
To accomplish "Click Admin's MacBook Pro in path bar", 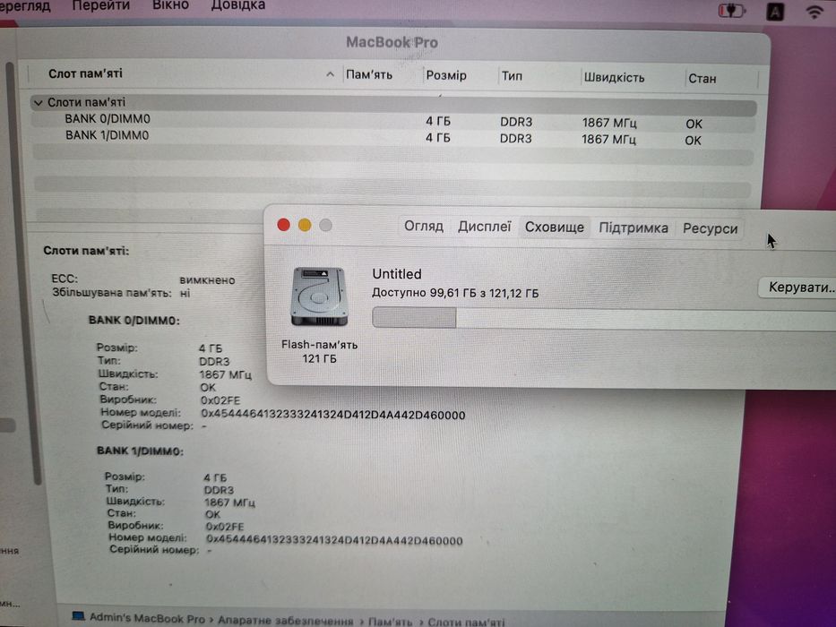I will [147, 618].
